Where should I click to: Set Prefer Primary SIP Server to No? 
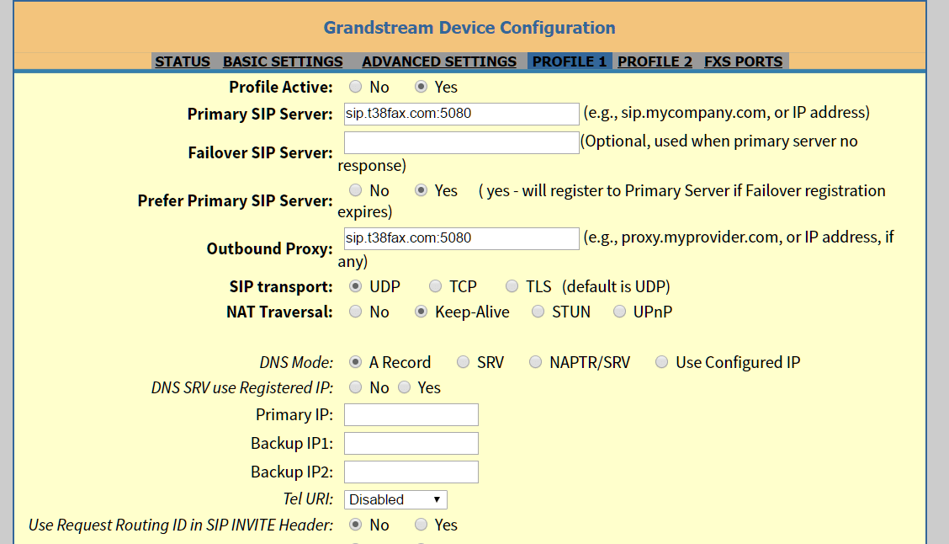click(355, 190)
